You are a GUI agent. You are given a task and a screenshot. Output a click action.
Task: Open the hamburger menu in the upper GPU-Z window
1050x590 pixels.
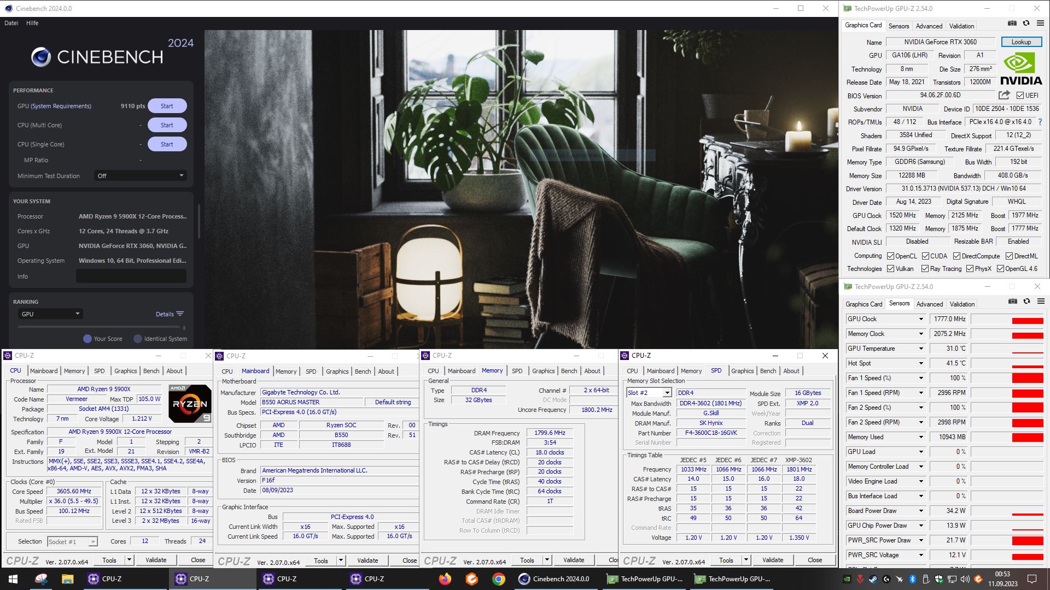[1040, 23]
